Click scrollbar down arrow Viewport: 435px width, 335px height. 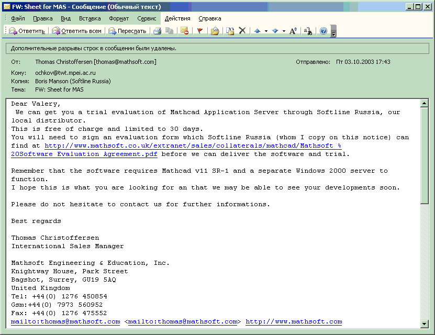[x=424, y=323]
